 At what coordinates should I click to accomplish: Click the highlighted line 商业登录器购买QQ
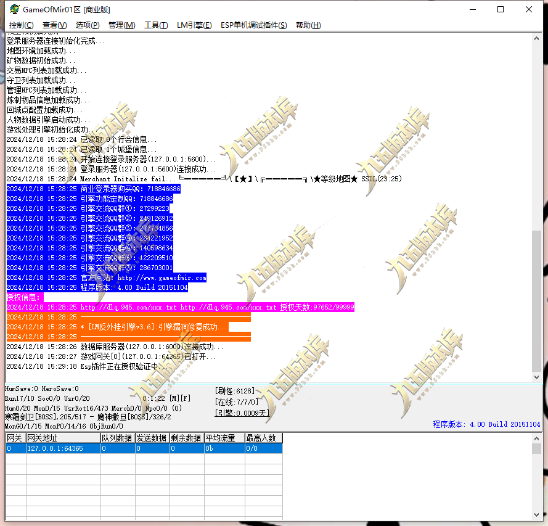coord(93,189)
